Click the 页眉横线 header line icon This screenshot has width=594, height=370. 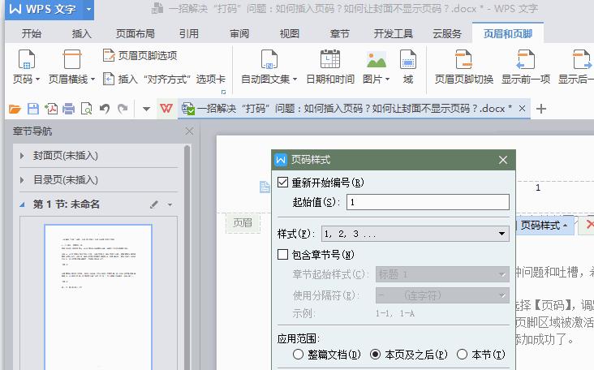(71, 59)
